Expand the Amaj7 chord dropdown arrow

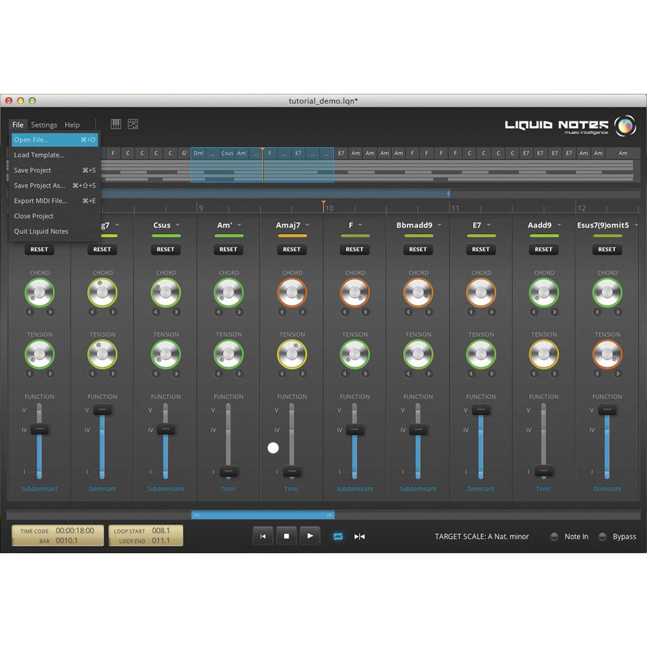point(307,225)
